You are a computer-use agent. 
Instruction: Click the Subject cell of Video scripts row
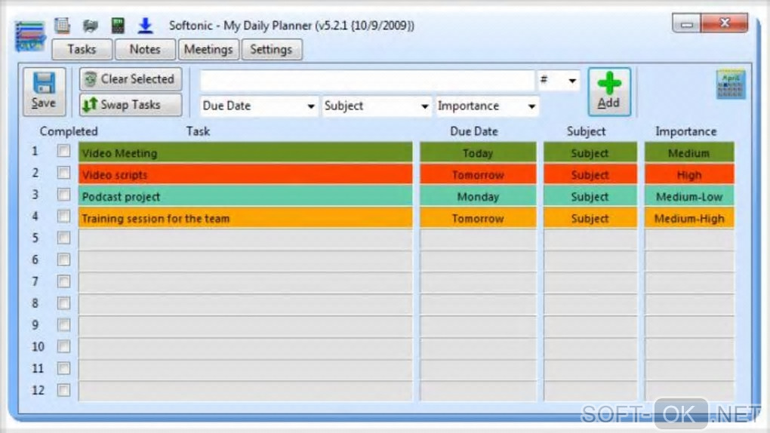pyautogui.click(x=590, y=175)
